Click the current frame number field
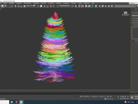Image resolution: width=138 pixels, height=104 pixels. click(123, 99)
